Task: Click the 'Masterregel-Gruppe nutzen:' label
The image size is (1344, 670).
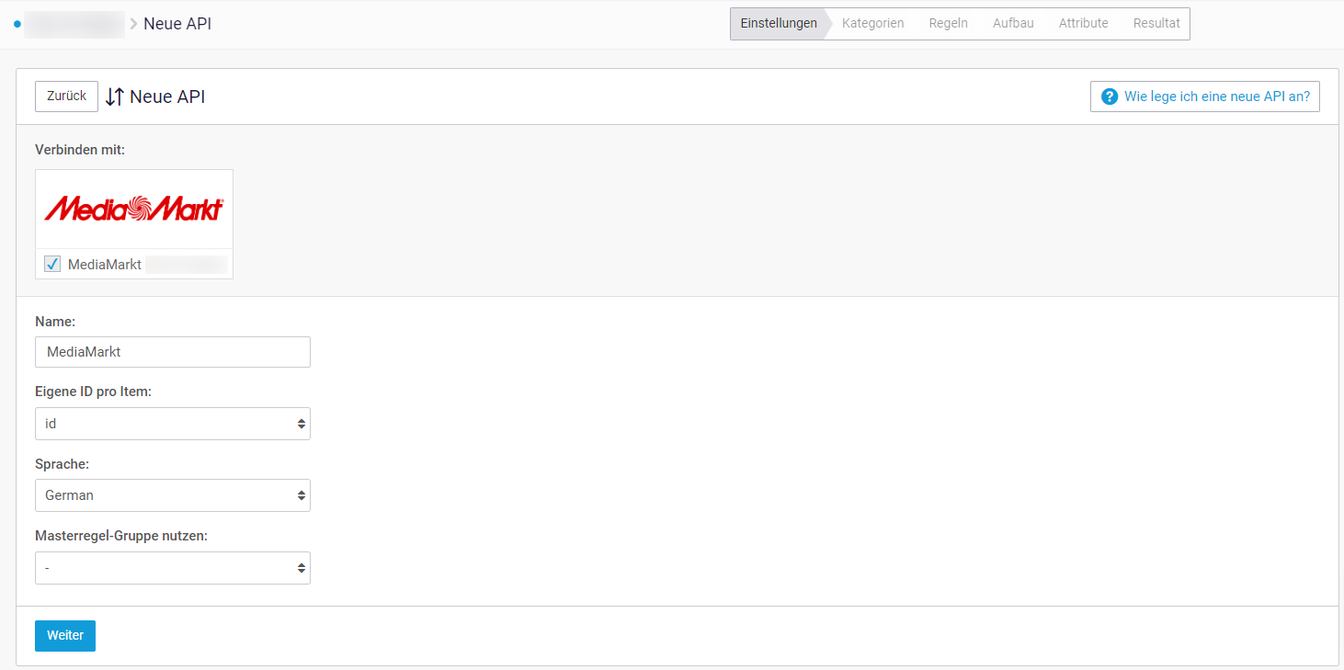Action: pyautogui.click(x=121, y=536)
